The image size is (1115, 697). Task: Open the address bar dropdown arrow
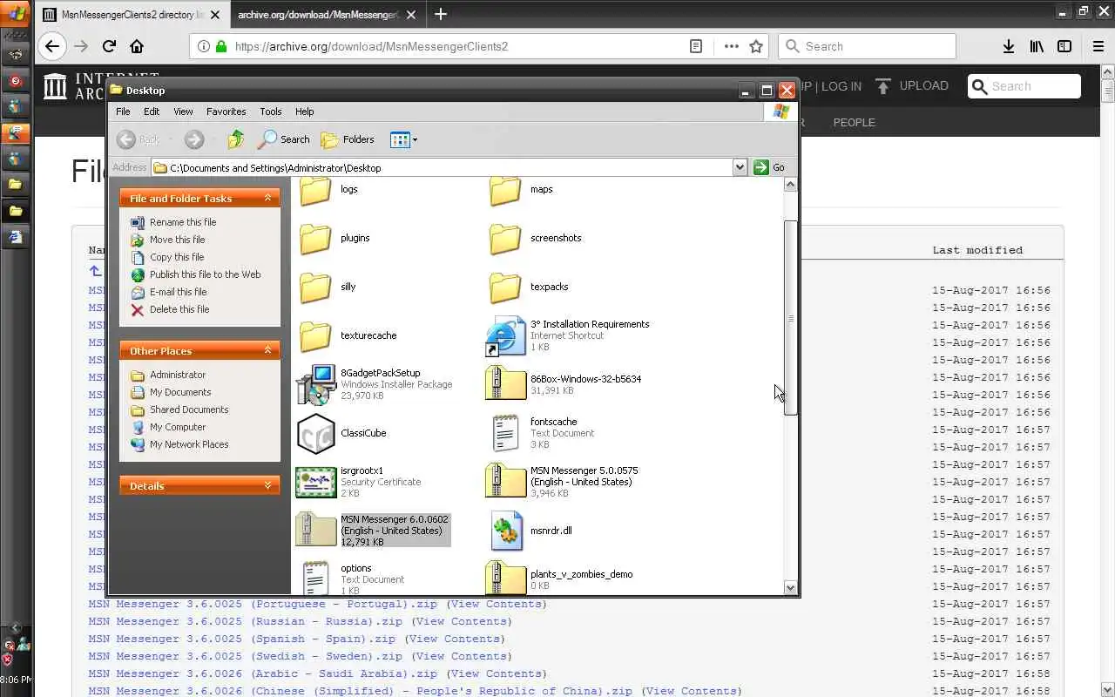(740, 167)
